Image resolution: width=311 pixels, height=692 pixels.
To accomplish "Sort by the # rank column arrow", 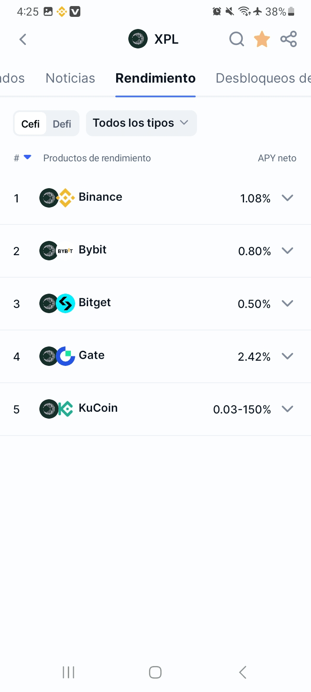I will pos(27,157).
